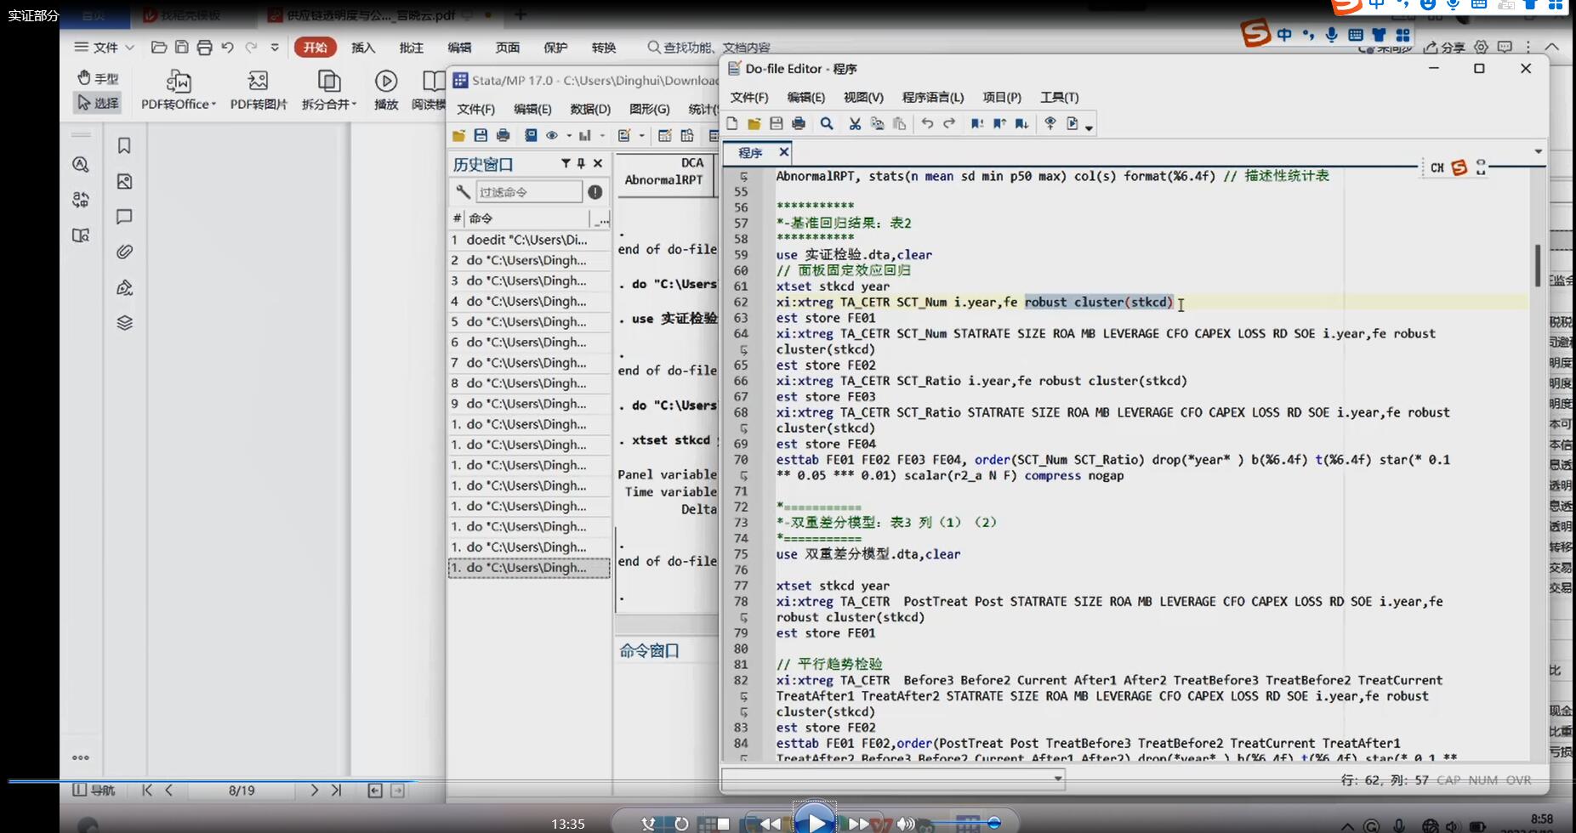Click Save icon in Stata main toolbar

[x=481, y=135]
